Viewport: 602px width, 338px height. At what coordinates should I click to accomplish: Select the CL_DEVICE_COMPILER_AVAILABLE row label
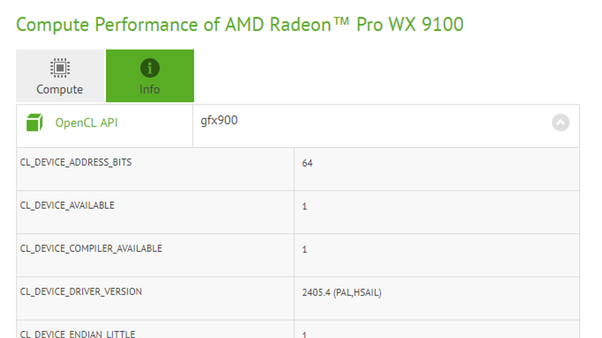point(91,249)
